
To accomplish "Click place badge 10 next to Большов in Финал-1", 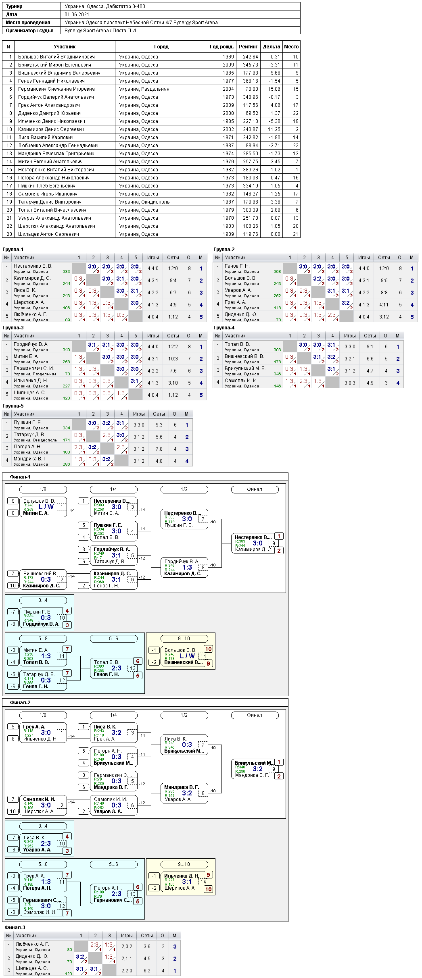I will [x=208, y=649].
